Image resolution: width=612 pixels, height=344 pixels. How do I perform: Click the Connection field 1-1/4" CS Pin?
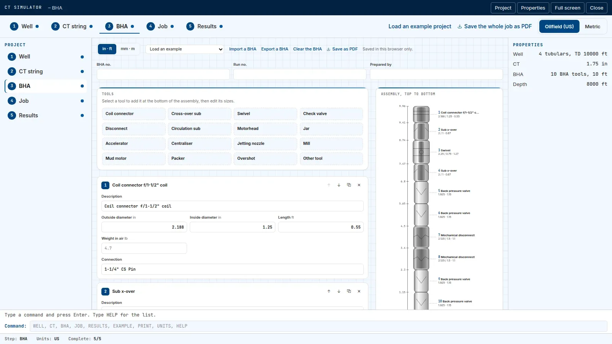pyautogui.click(x=232, y=269)
